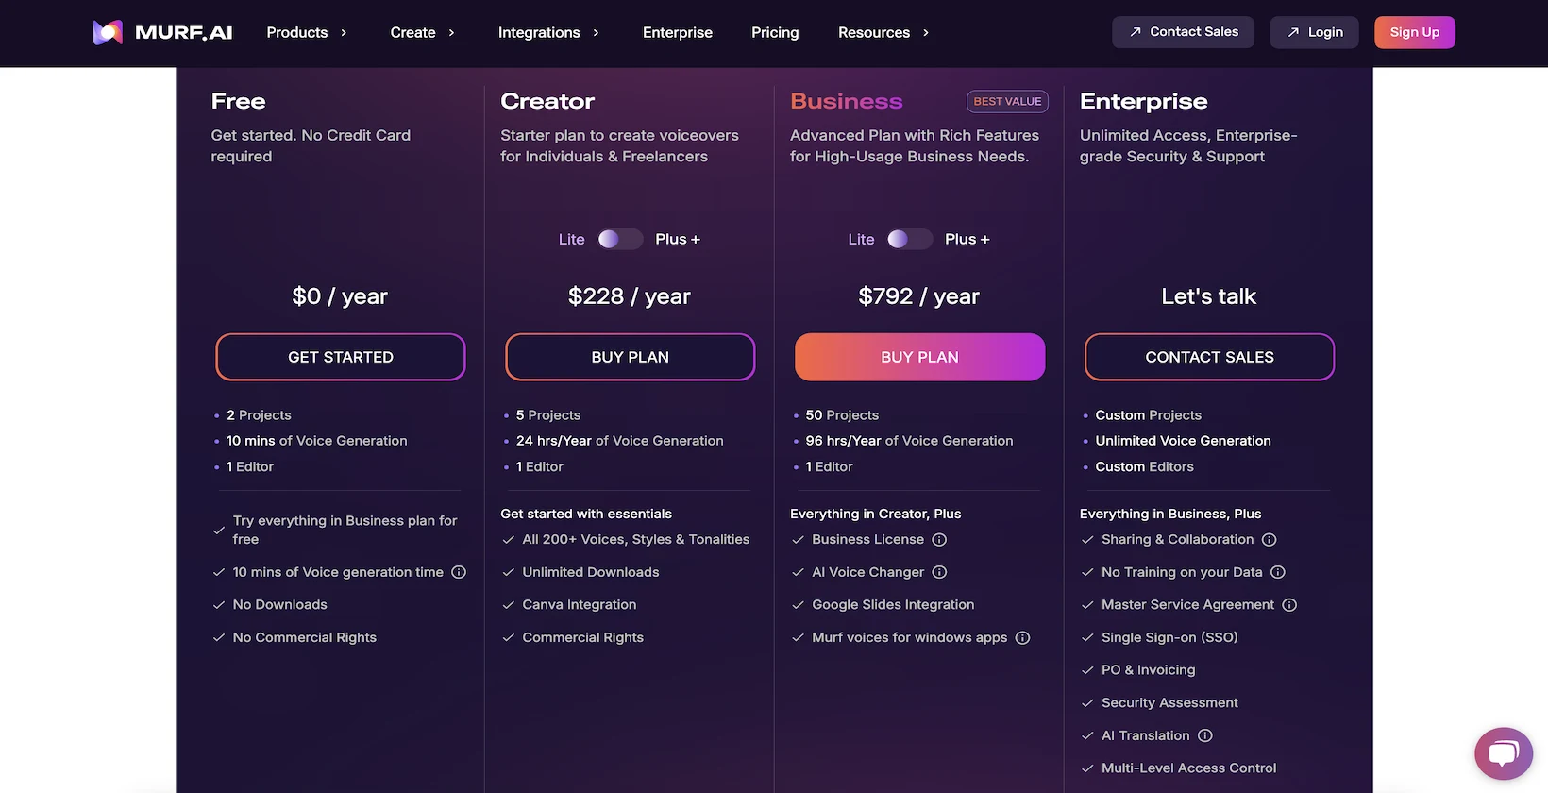Open the chat support widget
Image resolution: width=1548 pixels, height=793 pixels.
click(x=1503, y=753)
